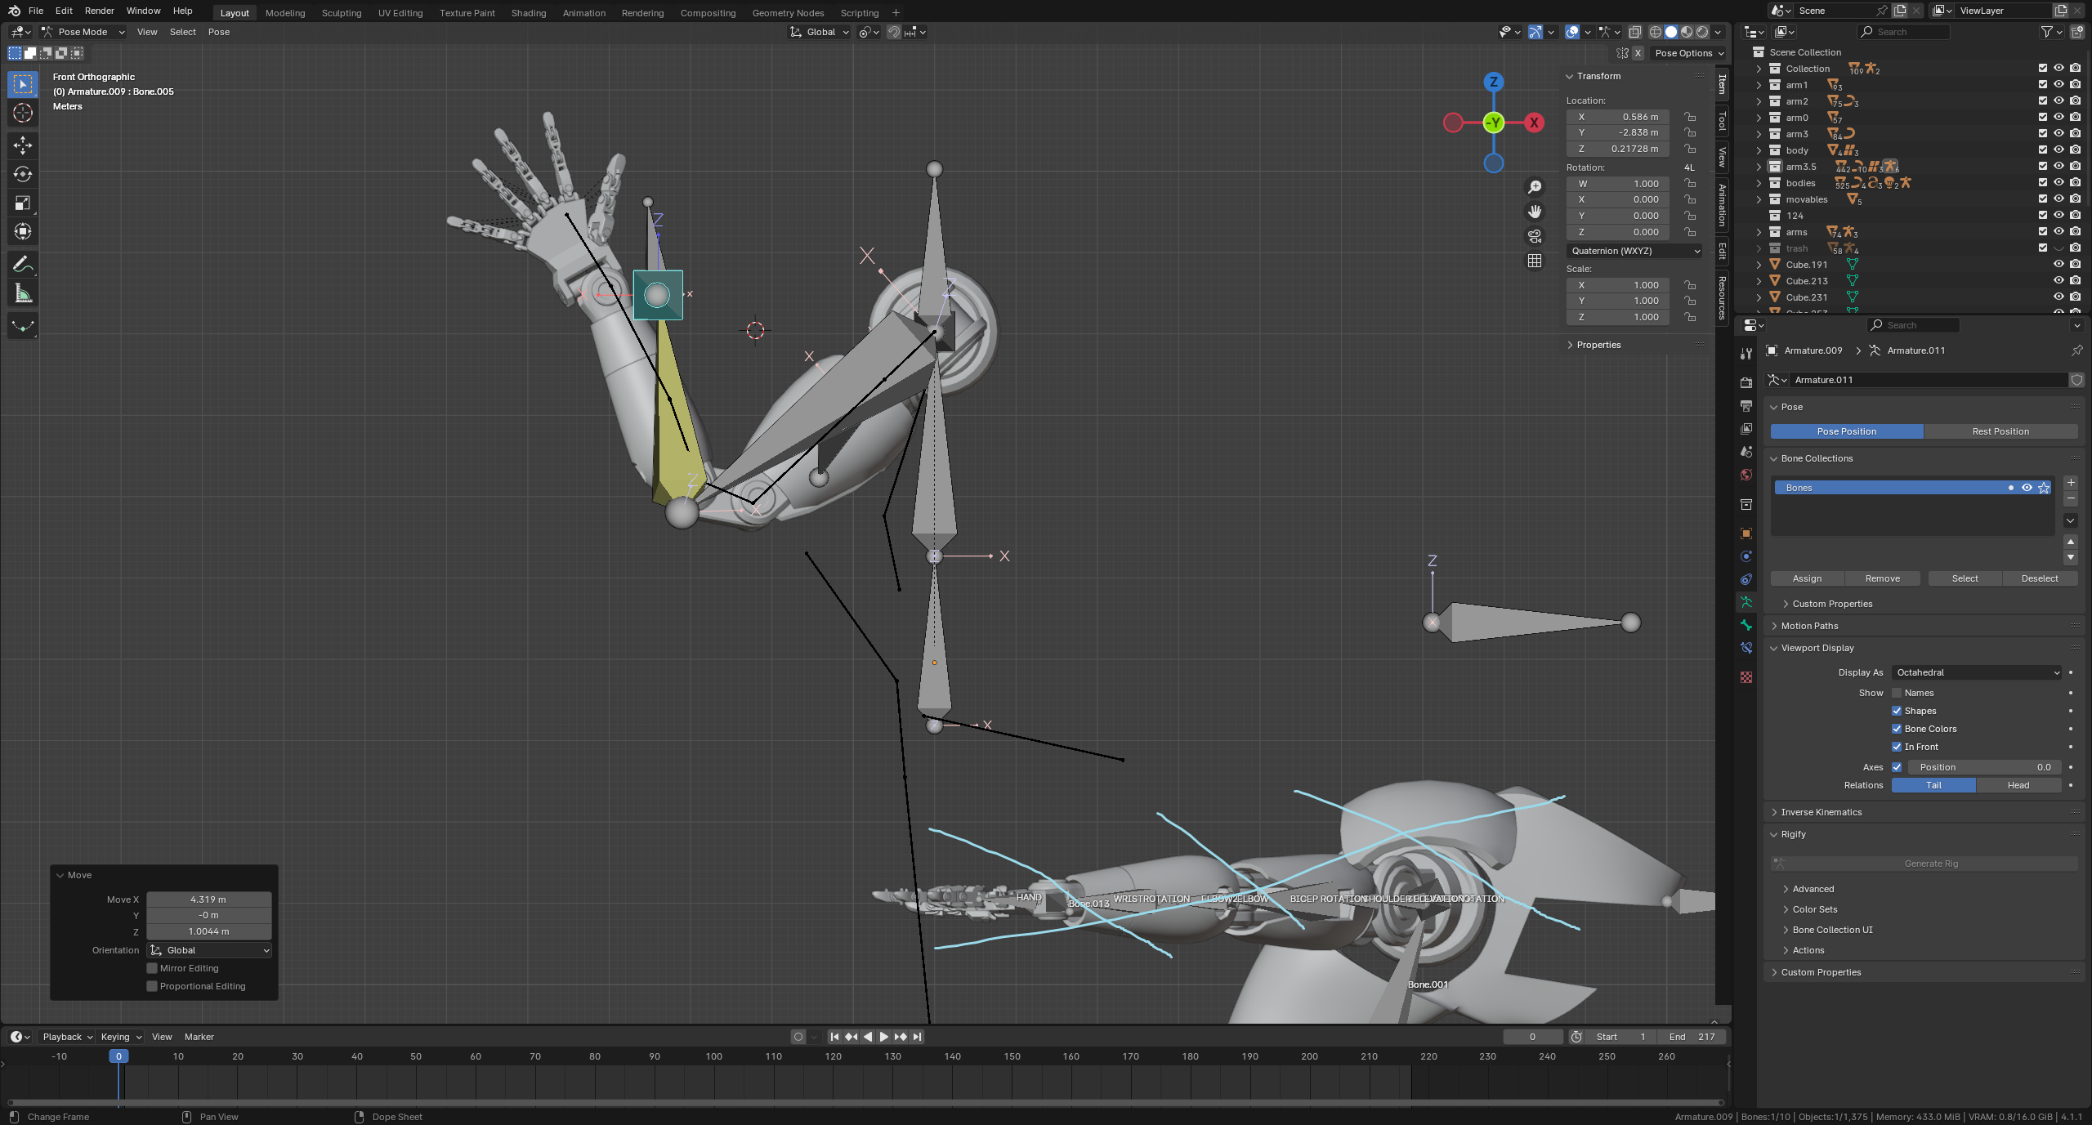Activate the Scale tool
This screenshot has width=2092, height=1125.
(x=23, y=203)
